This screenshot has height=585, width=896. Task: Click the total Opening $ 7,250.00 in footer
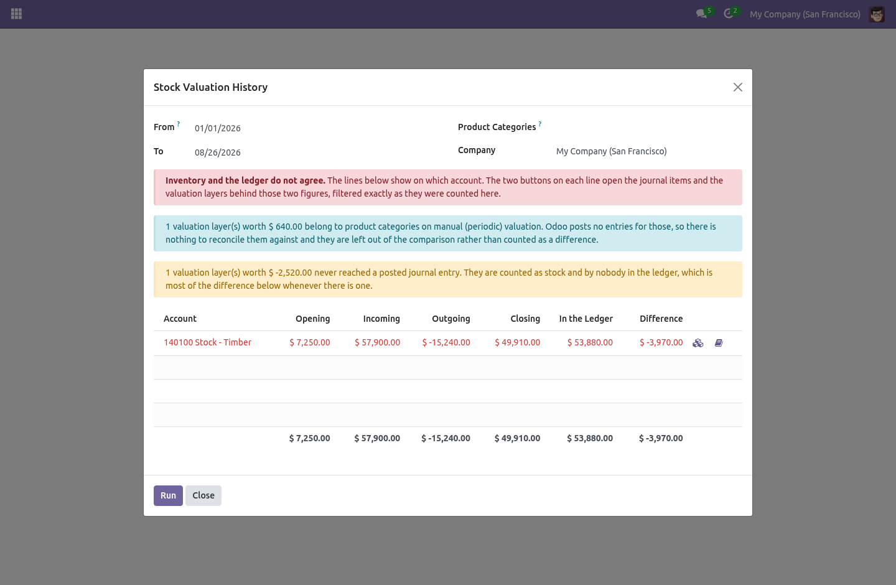310,438
